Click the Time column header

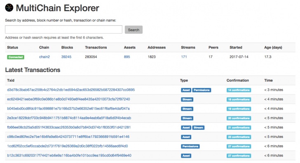268,80
